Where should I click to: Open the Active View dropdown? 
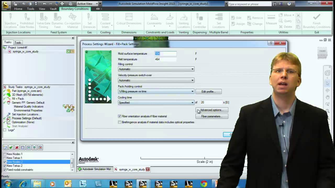[87, 4]
